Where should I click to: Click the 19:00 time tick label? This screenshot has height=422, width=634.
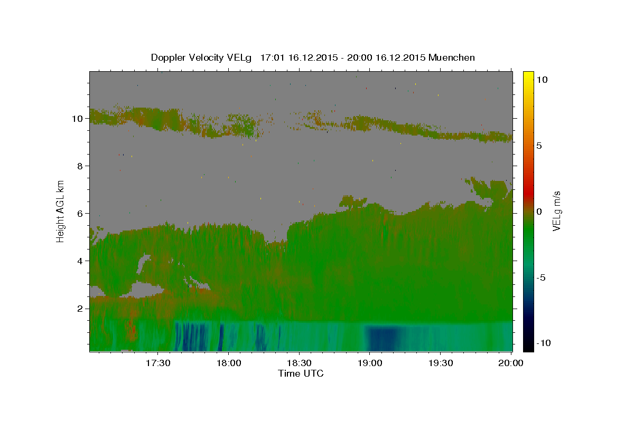370,363
